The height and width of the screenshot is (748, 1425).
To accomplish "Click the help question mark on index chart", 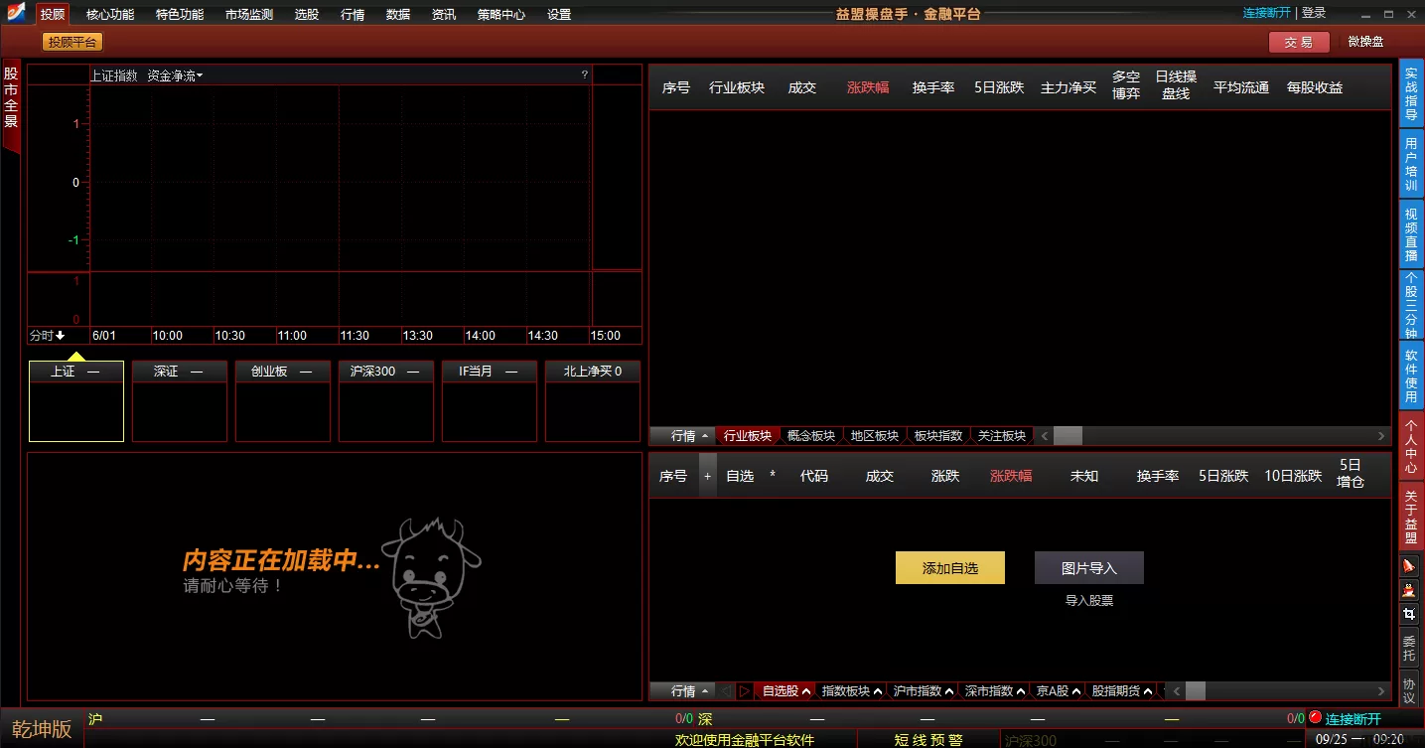I will [x=585, y=75].
